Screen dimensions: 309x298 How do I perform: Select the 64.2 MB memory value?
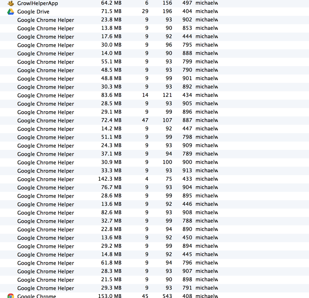click(x=111, y=3)
